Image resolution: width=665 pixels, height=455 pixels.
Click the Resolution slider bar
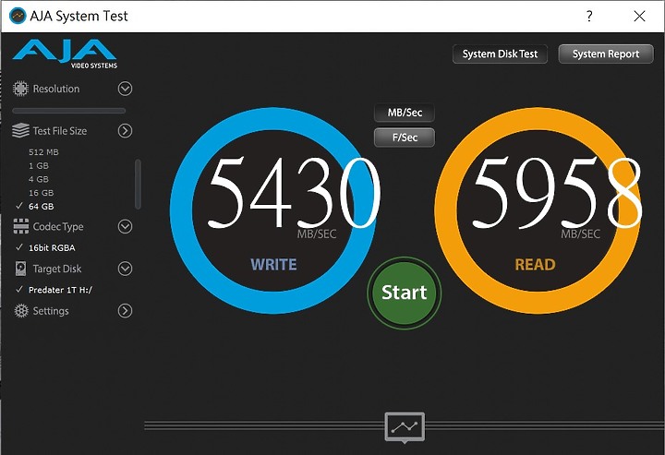tap(68, 111)
